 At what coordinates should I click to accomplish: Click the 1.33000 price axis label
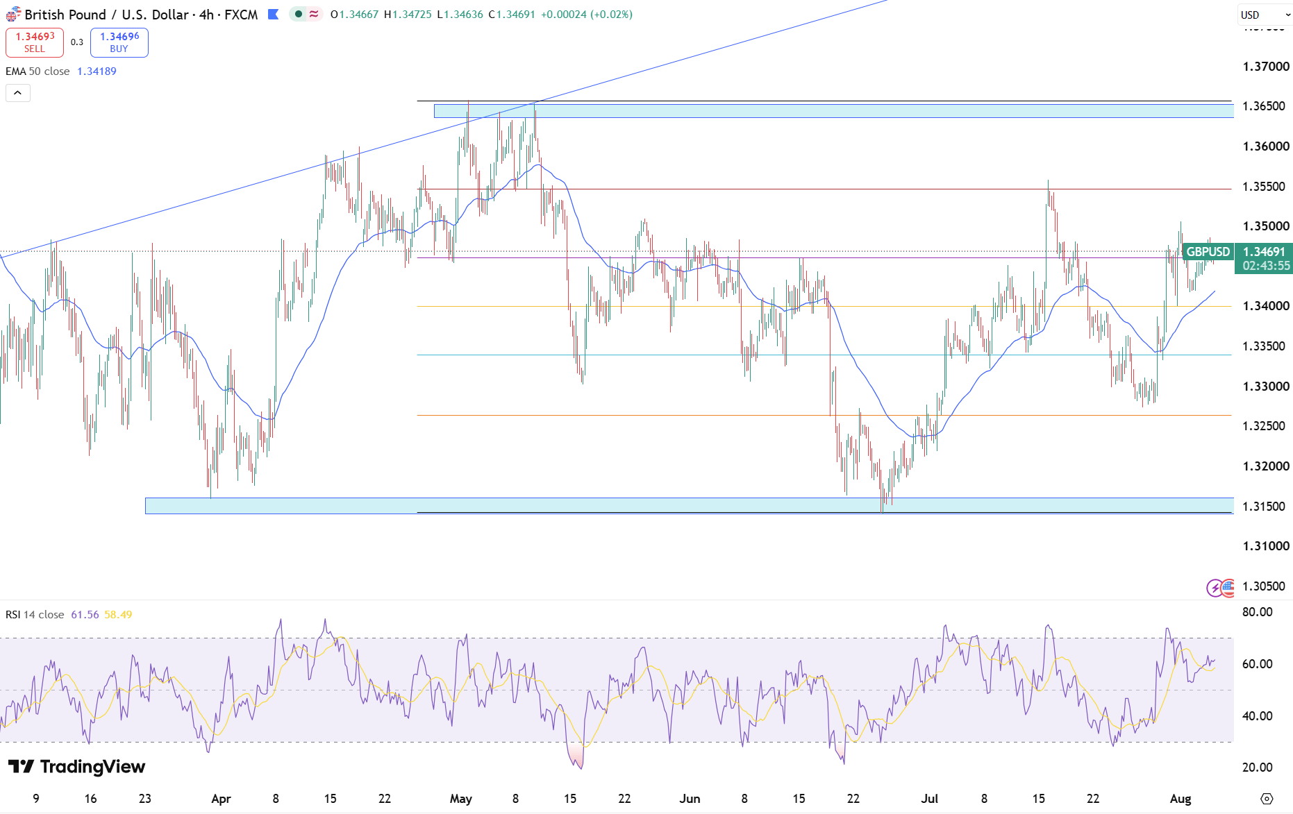(x=1266, y=387)
